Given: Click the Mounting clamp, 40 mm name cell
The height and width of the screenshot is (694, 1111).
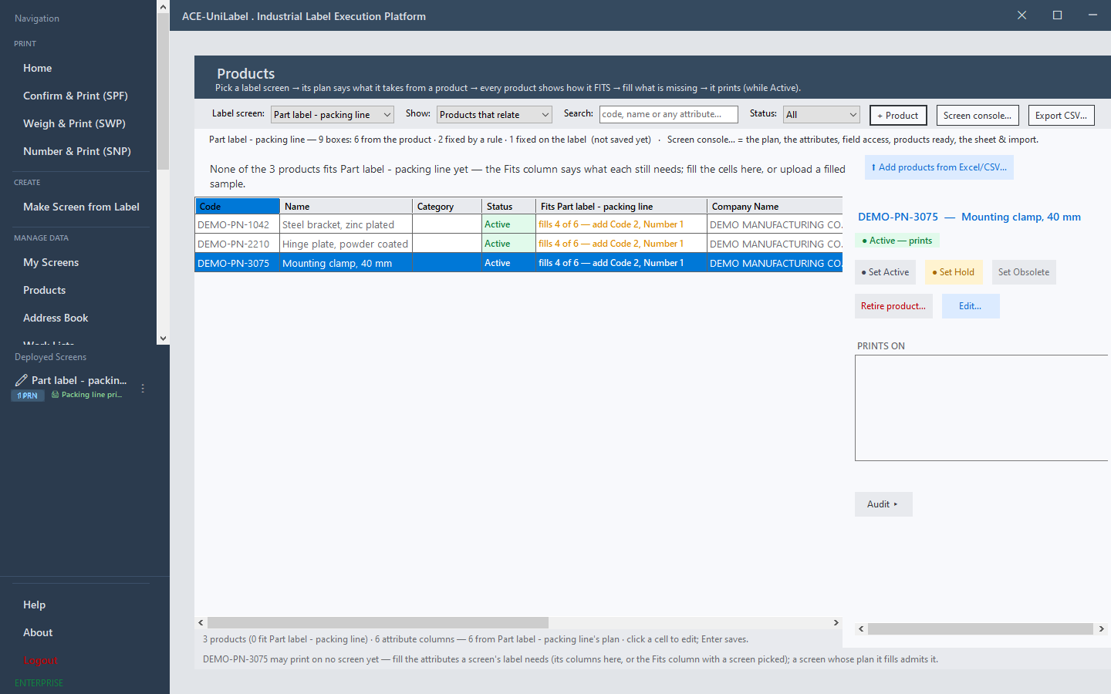Looking at the screenshot, I should (x=346, y=263).
